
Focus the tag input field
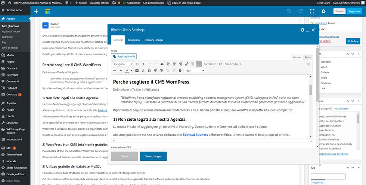coord(328,176)
